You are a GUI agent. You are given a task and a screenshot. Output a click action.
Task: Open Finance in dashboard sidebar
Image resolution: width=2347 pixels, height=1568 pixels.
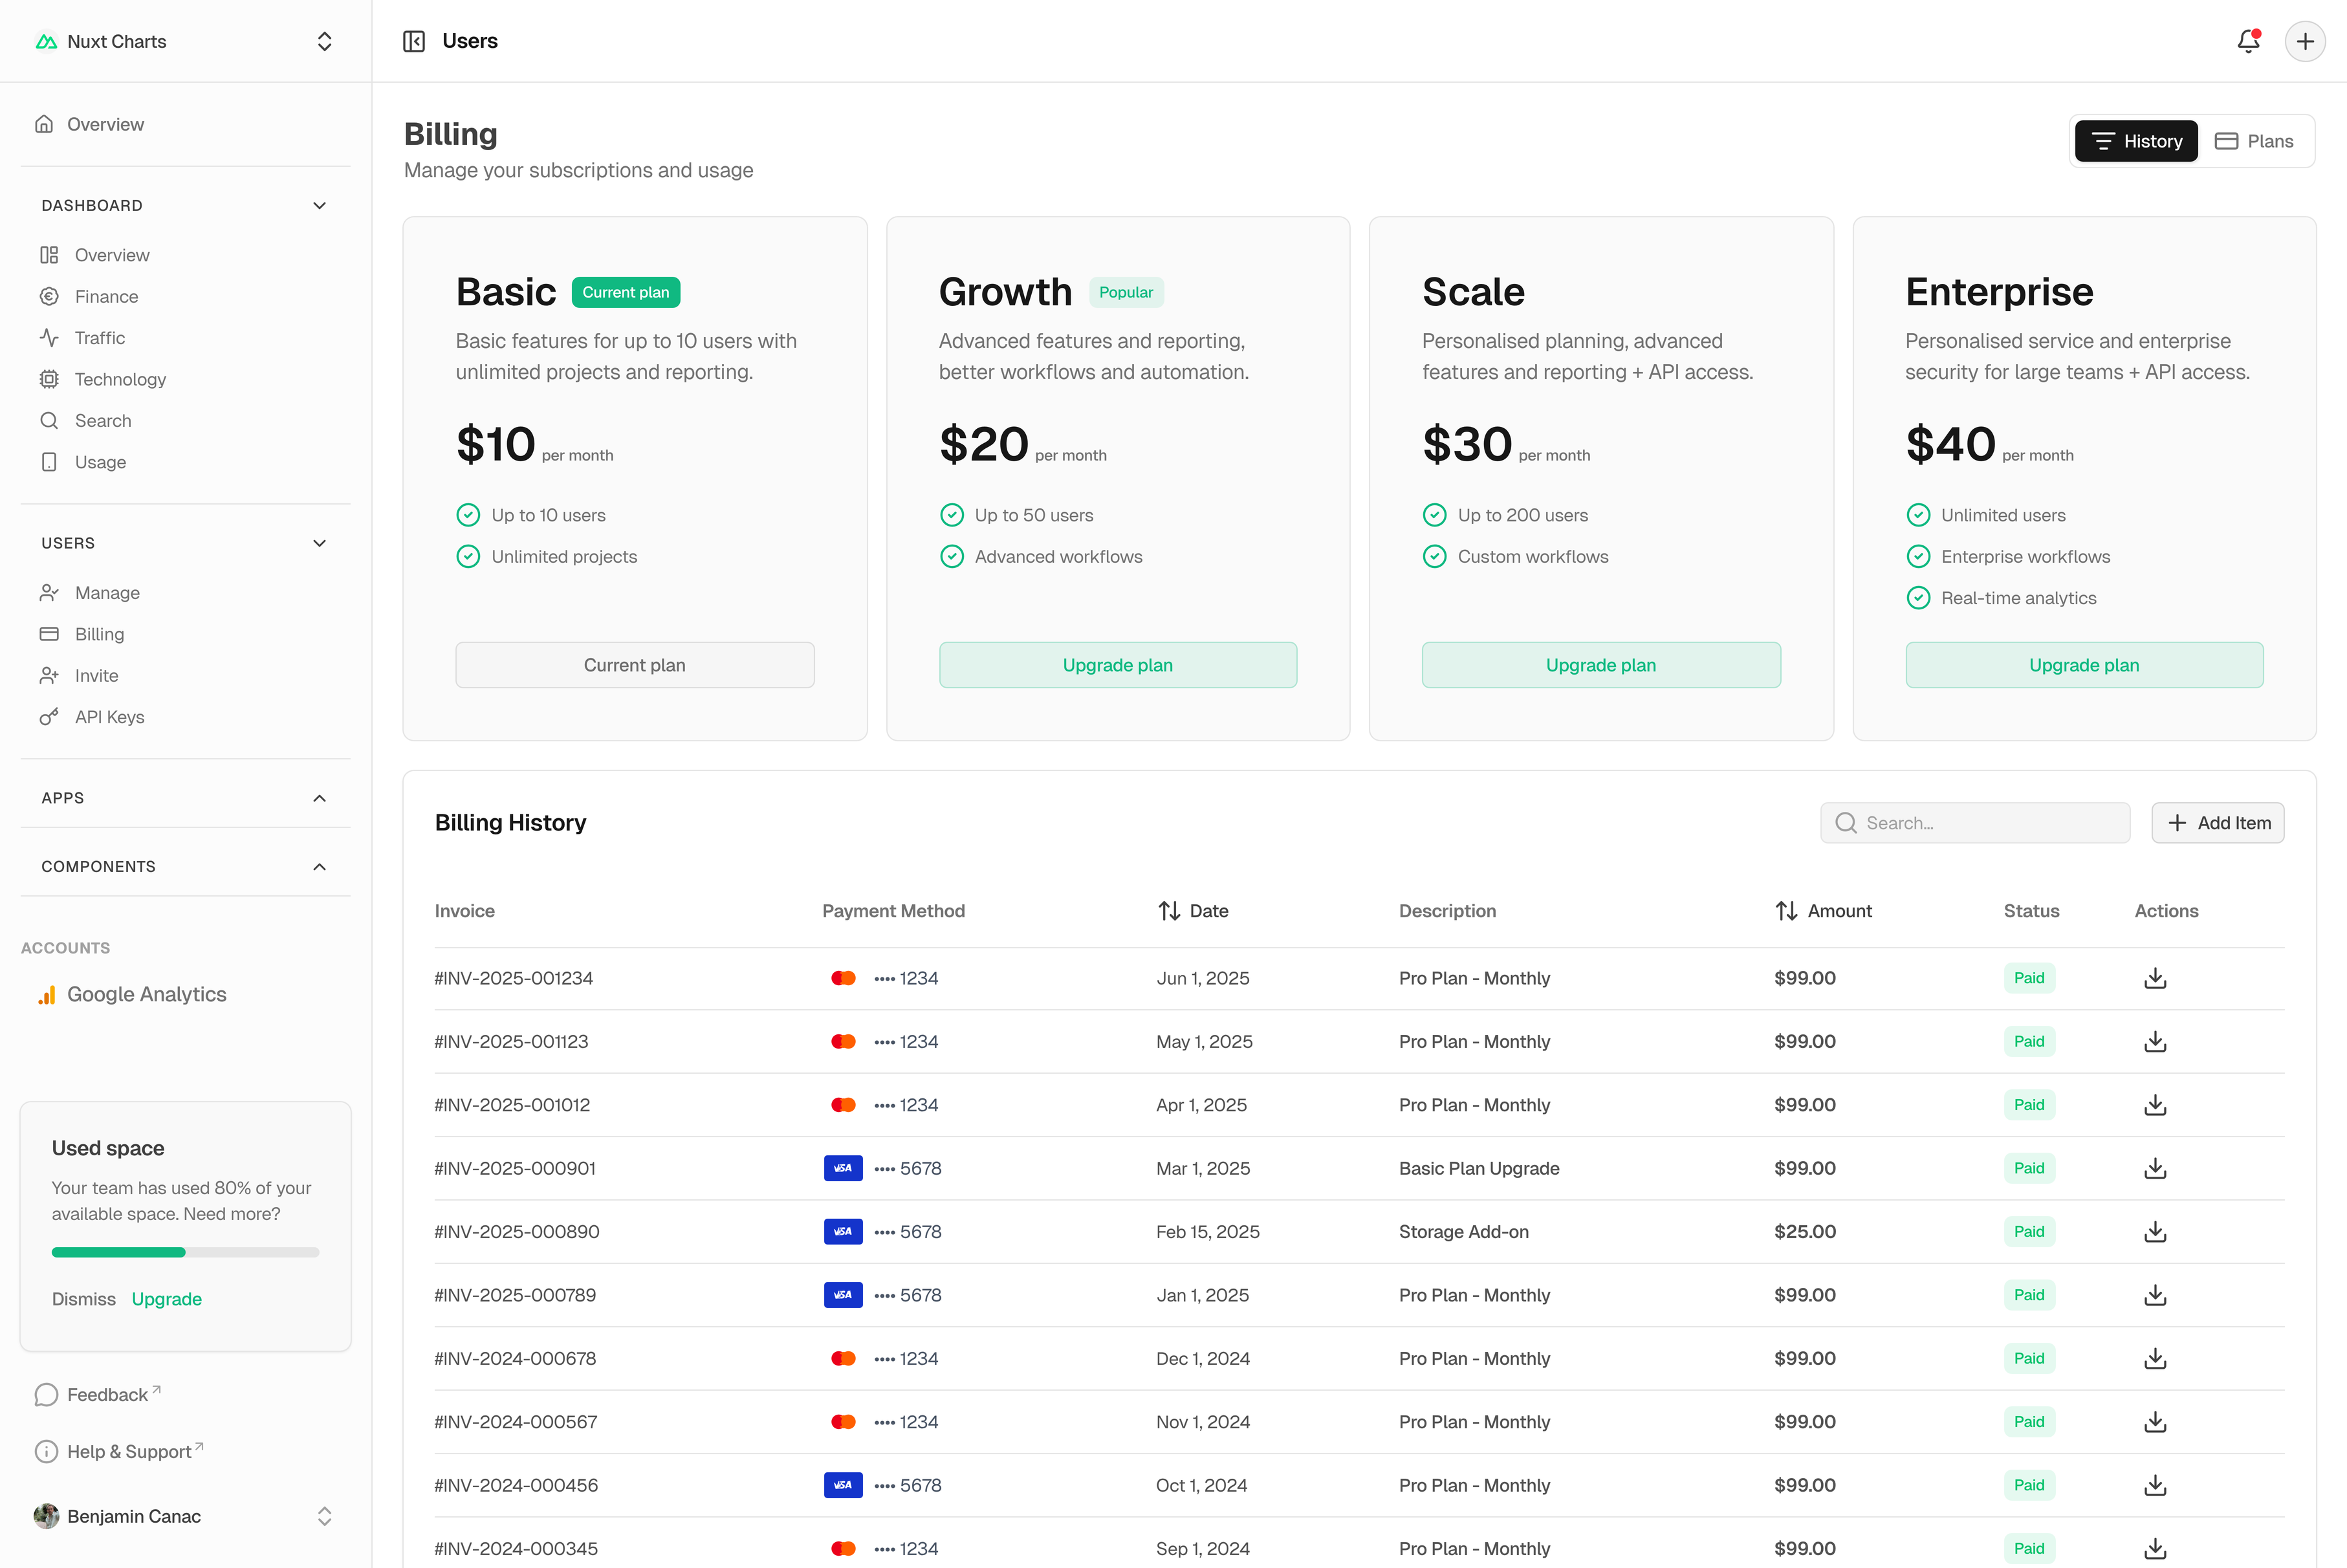[106, 297]
